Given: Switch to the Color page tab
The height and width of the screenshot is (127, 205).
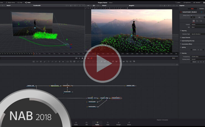Looking at the screenshot, I should tap(108, 123).
